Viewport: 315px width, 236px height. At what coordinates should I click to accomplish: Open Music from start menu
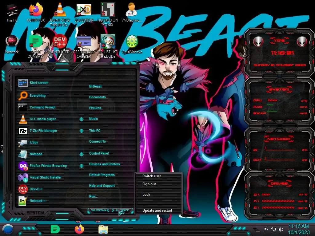pyautogui.click(x=94, y=119)
